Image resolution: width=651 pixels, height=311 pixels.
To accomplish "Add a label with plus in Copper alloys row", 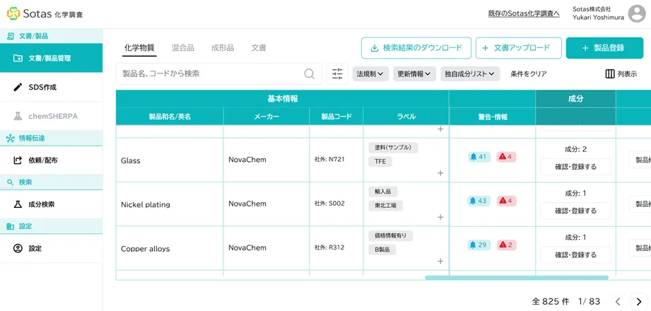I will click(x=440, y=262).
